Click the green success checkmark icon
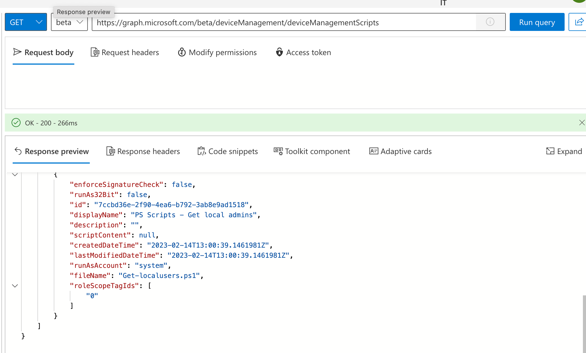 [x=16, y=123]
